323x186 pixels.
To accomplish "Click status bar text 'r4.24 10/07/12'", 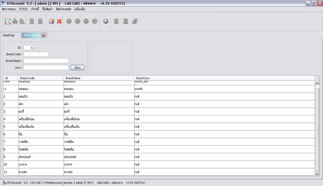I will [135, 183].
